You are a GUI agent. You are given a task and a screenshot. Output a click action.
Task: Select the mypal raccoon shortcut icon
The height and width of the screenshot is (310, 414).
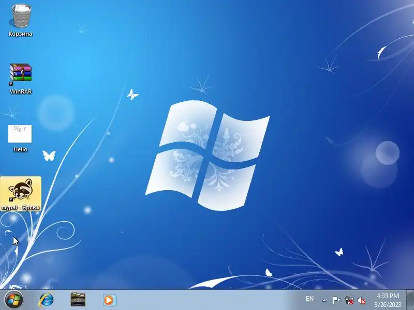pyautogui.click(x=21, y=189)
